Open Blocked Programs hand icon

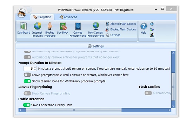click(50, 26)
